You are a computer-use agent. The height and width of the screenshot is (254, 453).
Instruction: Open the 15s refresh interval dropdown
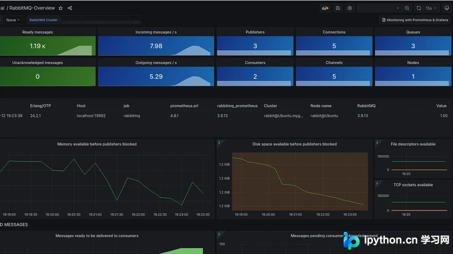431,8
